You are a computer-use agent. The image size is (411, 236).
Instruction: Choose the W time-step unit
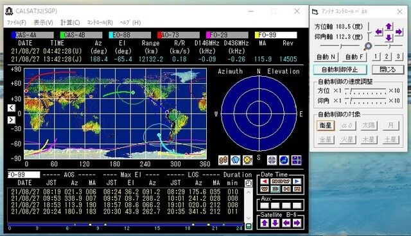point(265,189)
